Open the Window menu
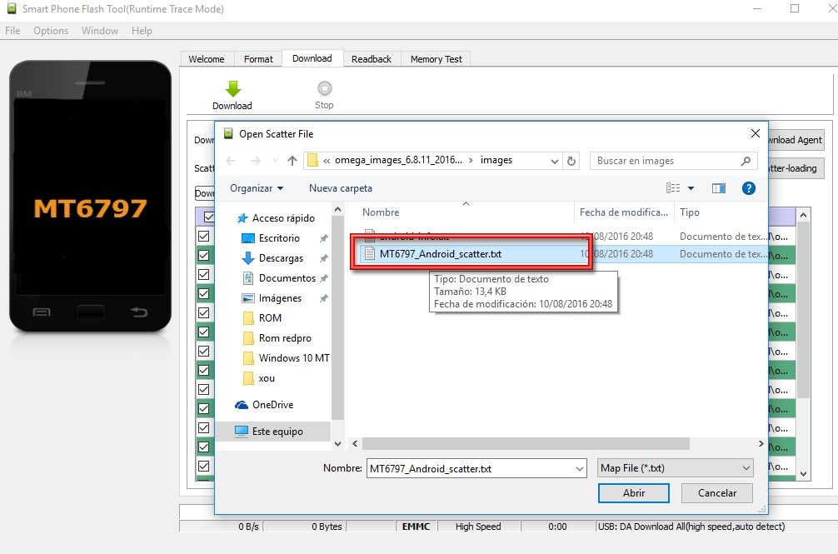 pyautogui.click(x=100, y=31)
